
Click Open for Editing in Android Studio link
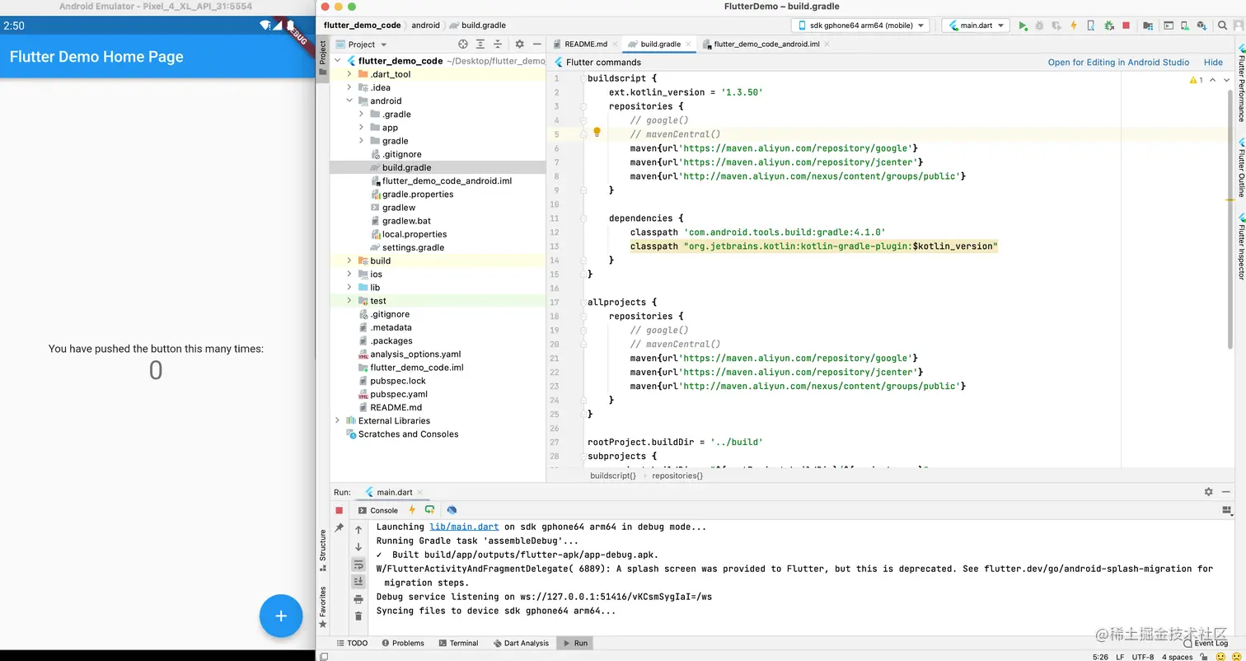point(1118,63)
